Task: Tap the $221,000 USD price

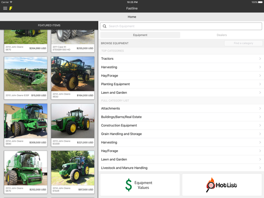Action: 85,143
